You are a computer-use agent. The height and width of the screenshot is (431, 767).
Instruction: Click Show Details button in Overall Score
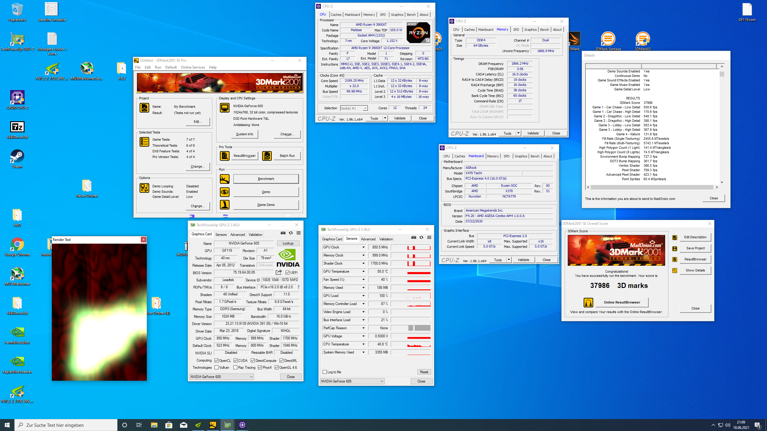(695, 270)
